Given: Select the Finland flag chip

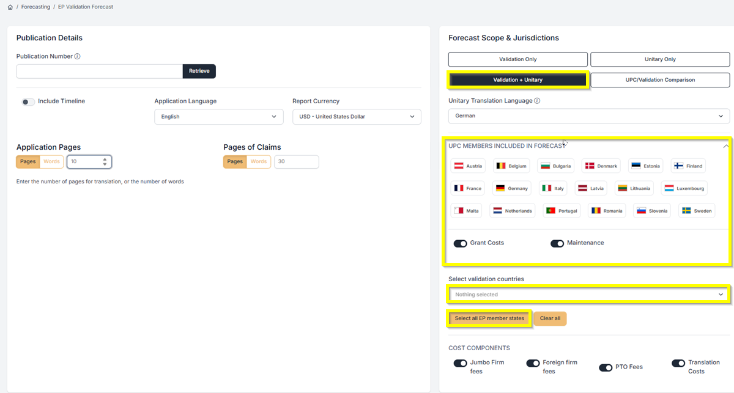Looking at the screenshot, I should (688, 166).
